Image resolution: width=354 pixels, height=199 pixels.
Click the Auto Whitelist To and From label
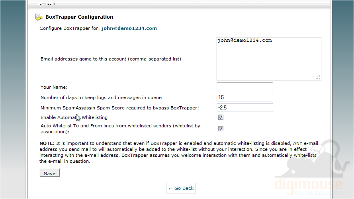click(x=120, y=129)
